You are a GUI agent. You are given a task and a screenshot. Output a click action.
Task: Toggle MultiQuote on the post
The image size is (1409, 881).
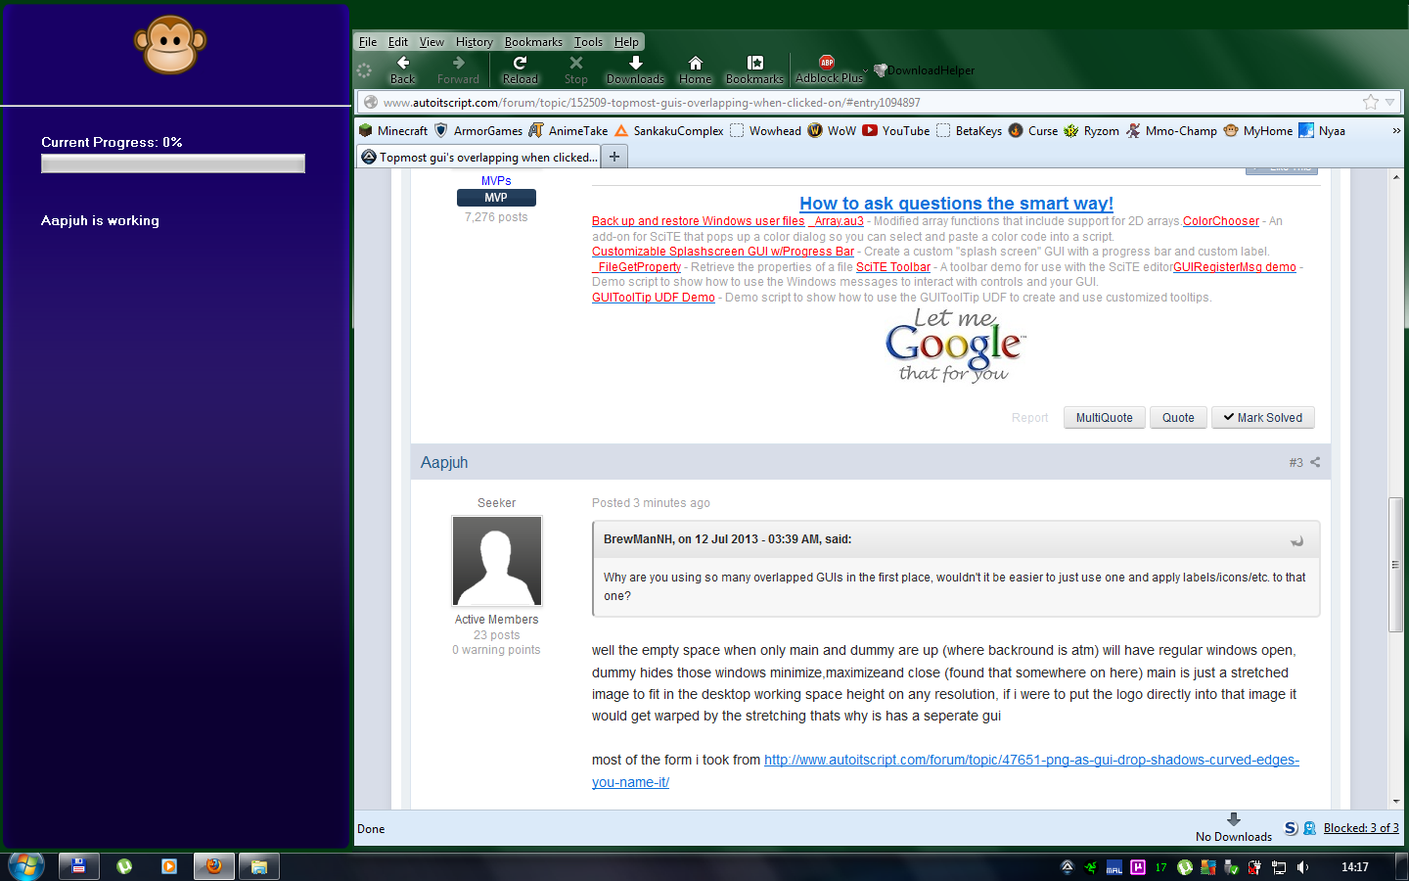pyautogui.click(x=1104, y=418)
